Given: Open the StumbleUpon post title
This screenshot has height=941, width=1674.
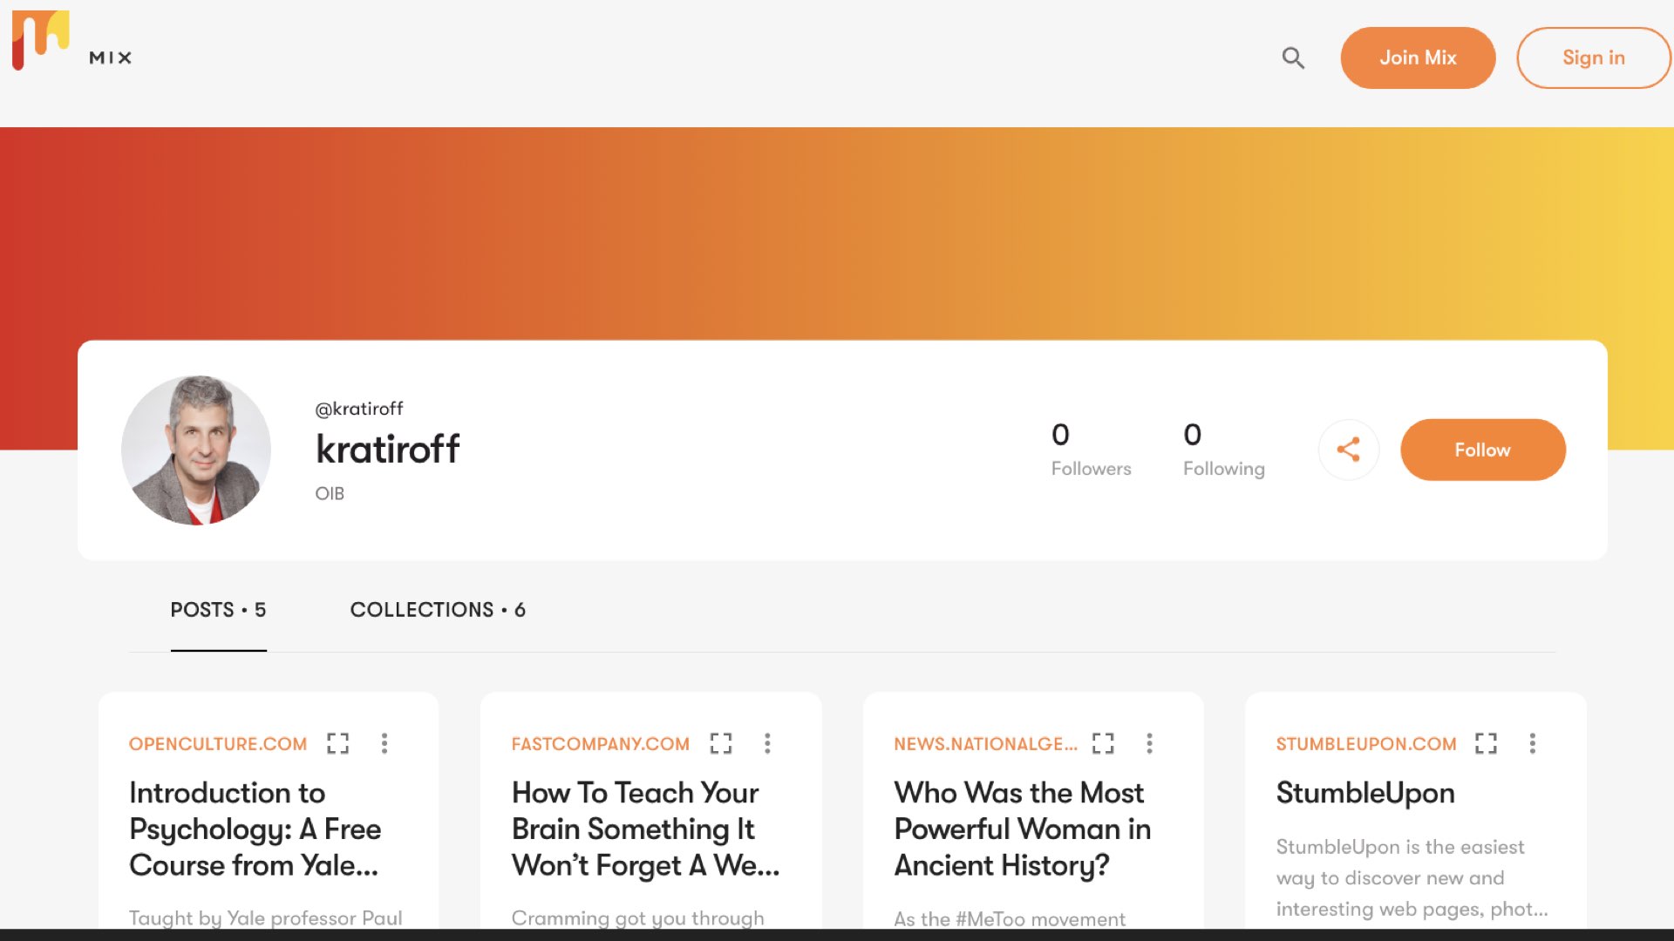Looking at the screenshot, I should click(1365, 794).
